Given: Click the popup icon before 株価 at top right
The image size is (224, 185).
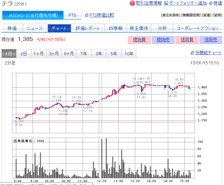Looking at the screenshot, I should tap(211, 3).
